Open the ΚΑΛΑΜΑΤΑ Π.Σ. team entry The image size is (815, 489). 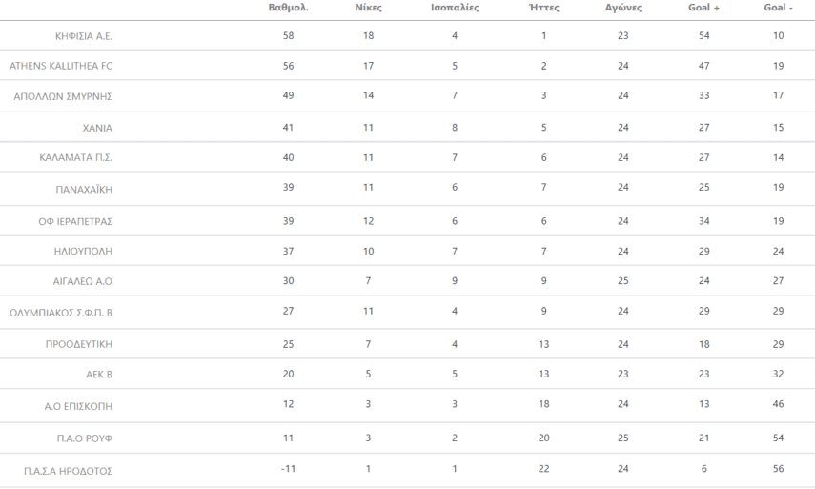tap(76, 157)
